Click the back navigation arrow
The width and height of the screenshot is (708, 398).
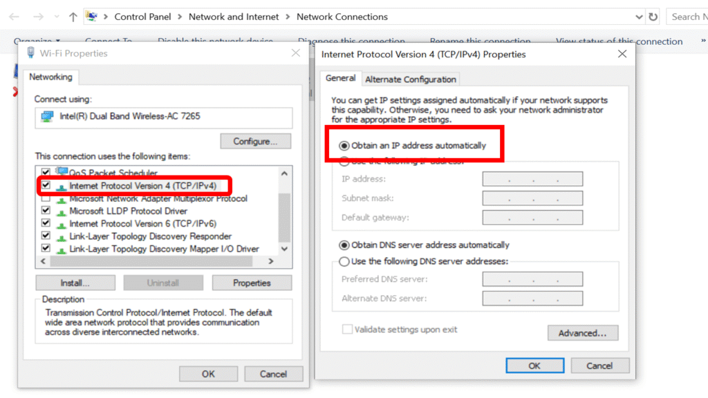(x=14, y=17)
